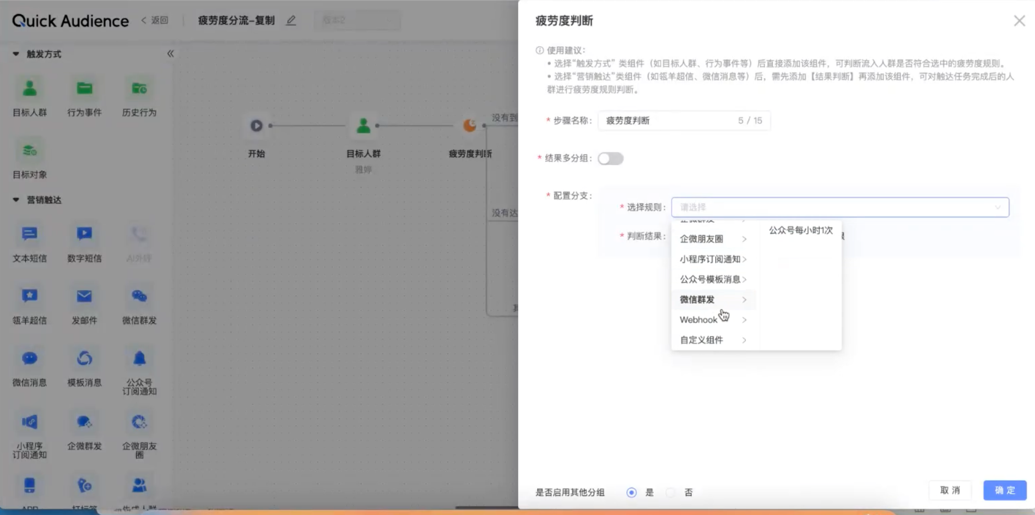This screenshot has width=1035, height=515.
Task: Select the 发邮件 envelope icon
Action: click(84, 296)
